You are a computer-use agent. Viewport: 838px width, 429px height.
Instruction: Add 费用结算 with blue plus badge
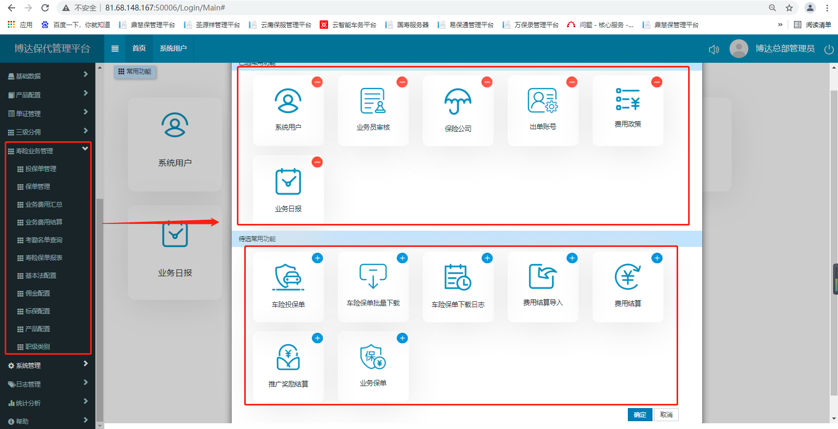pyautogui.click(x=657, y=258)
